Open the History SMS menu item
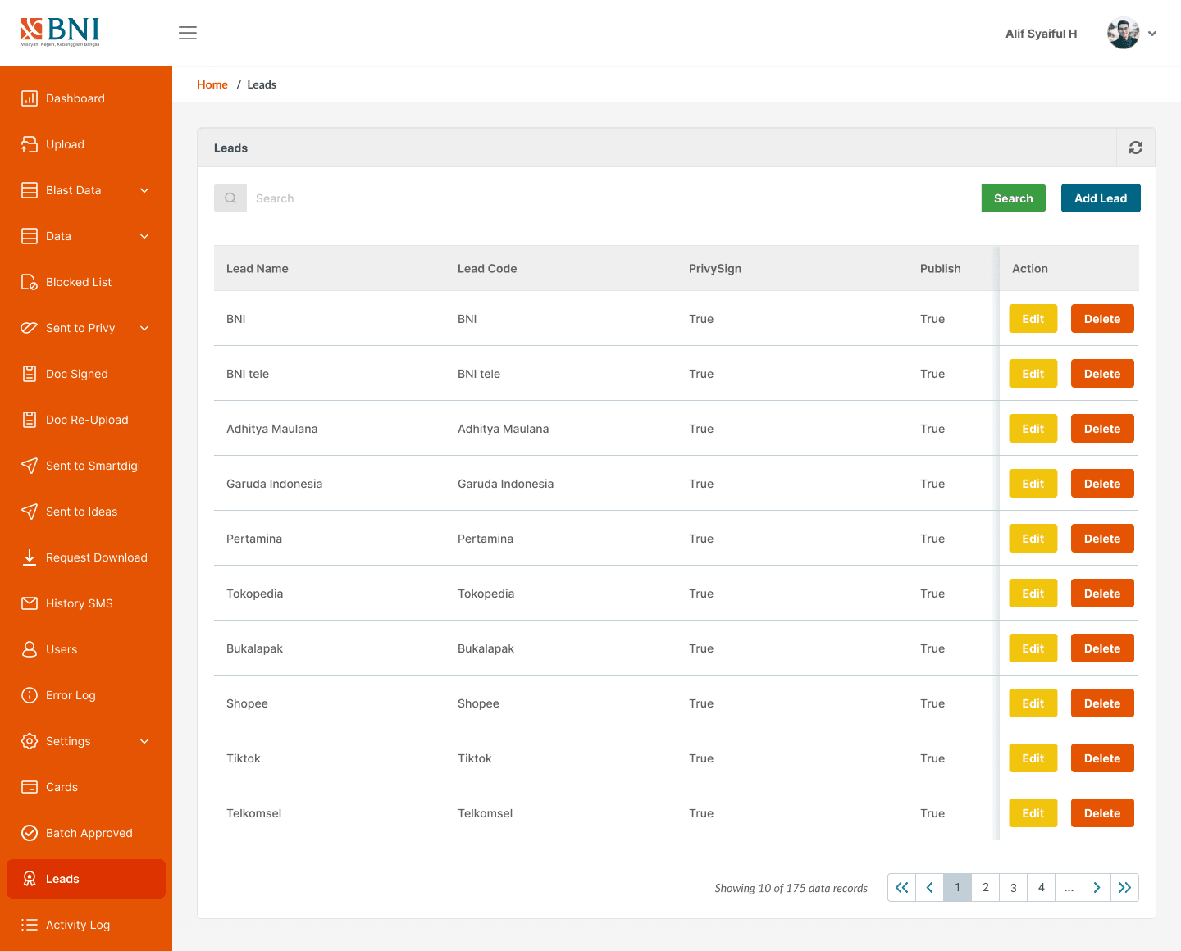Viewport: 1181px width, 951px height. 86,603
